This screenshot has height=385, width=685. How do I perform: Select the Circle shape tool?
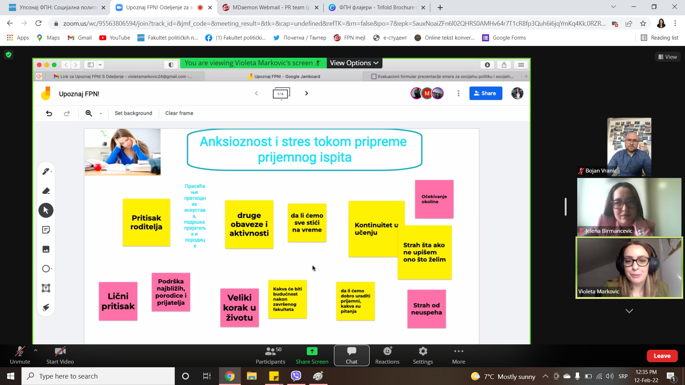(x=46, y=269)
